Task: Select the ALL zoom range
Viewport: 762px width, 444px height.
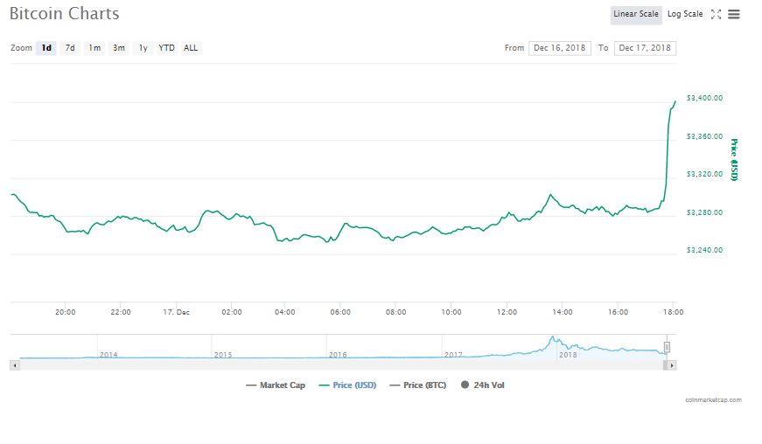Action: pos(191,48)
